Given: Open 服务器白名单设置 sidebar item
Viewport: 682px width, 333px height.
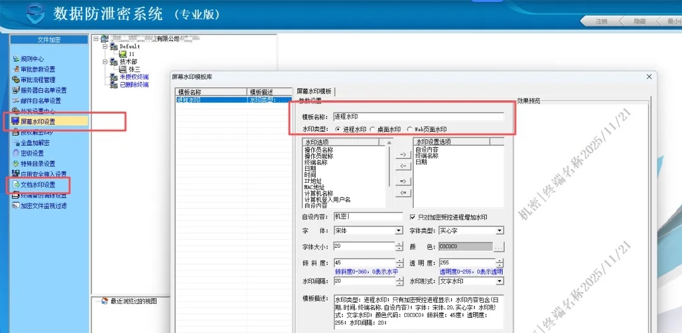Looking at the screenshot, I should [43, 90].
